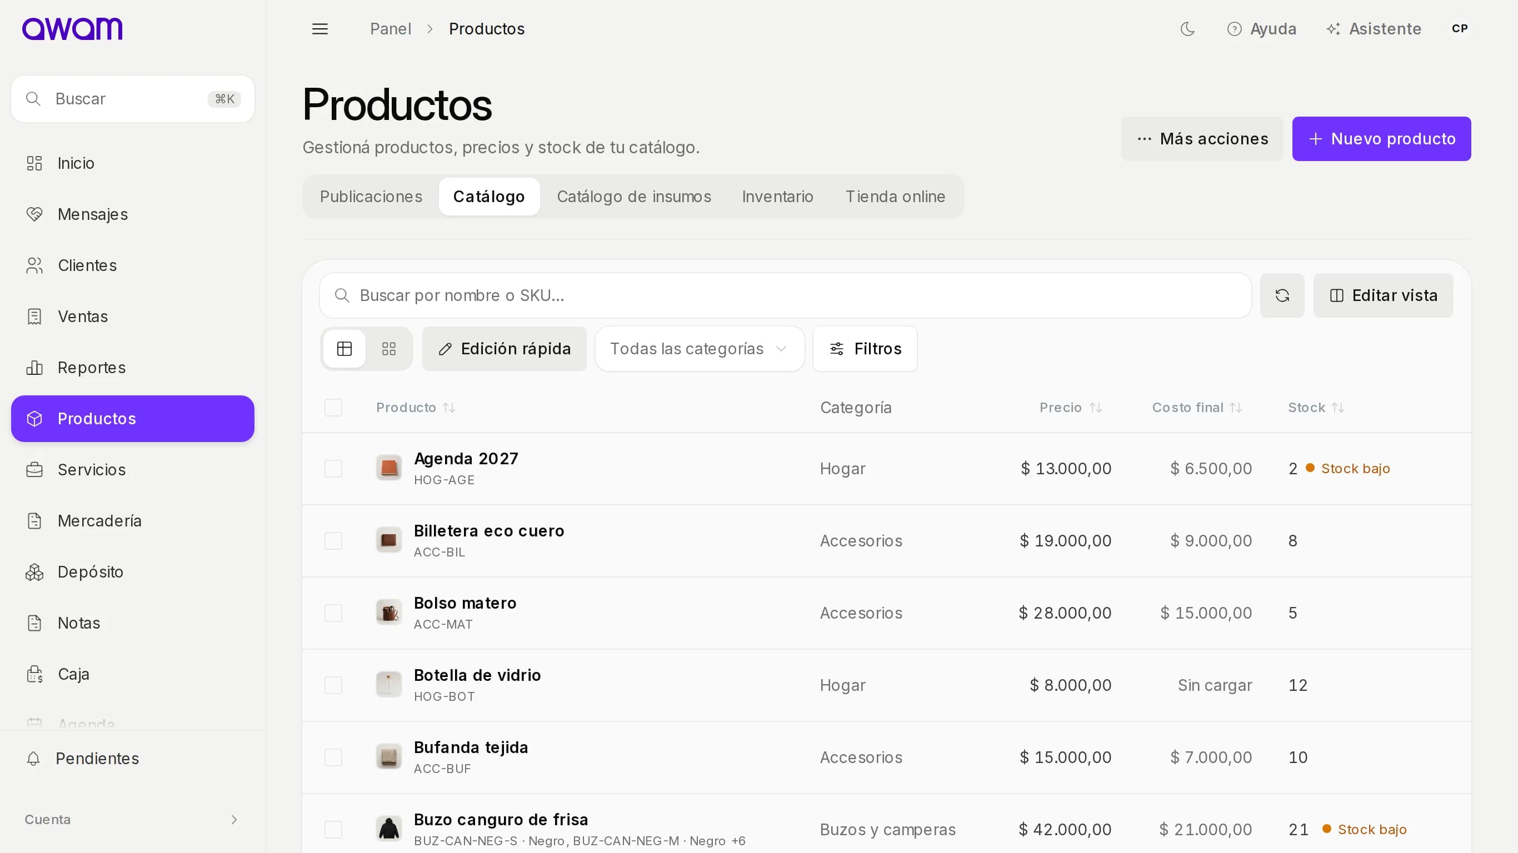Sort by Precio column

[x=1071, y=408]
